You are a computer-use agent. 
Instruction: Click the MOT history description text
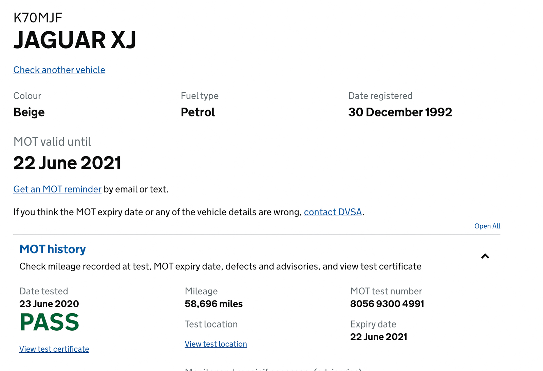point(220,266)
